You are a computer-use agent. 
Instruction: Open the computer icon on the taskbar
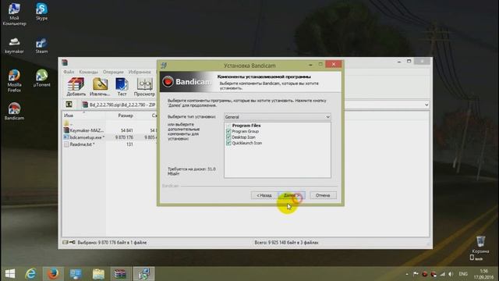76,274
